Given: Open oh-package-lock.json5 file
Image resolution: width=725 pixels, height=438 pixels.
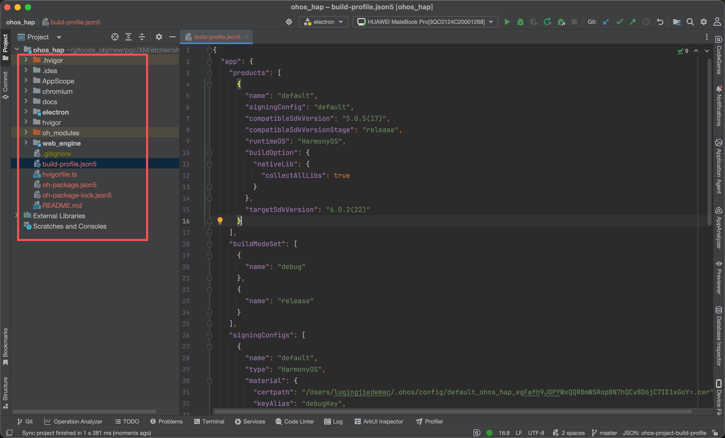Looking at the screenshot, I should [77, 195].
